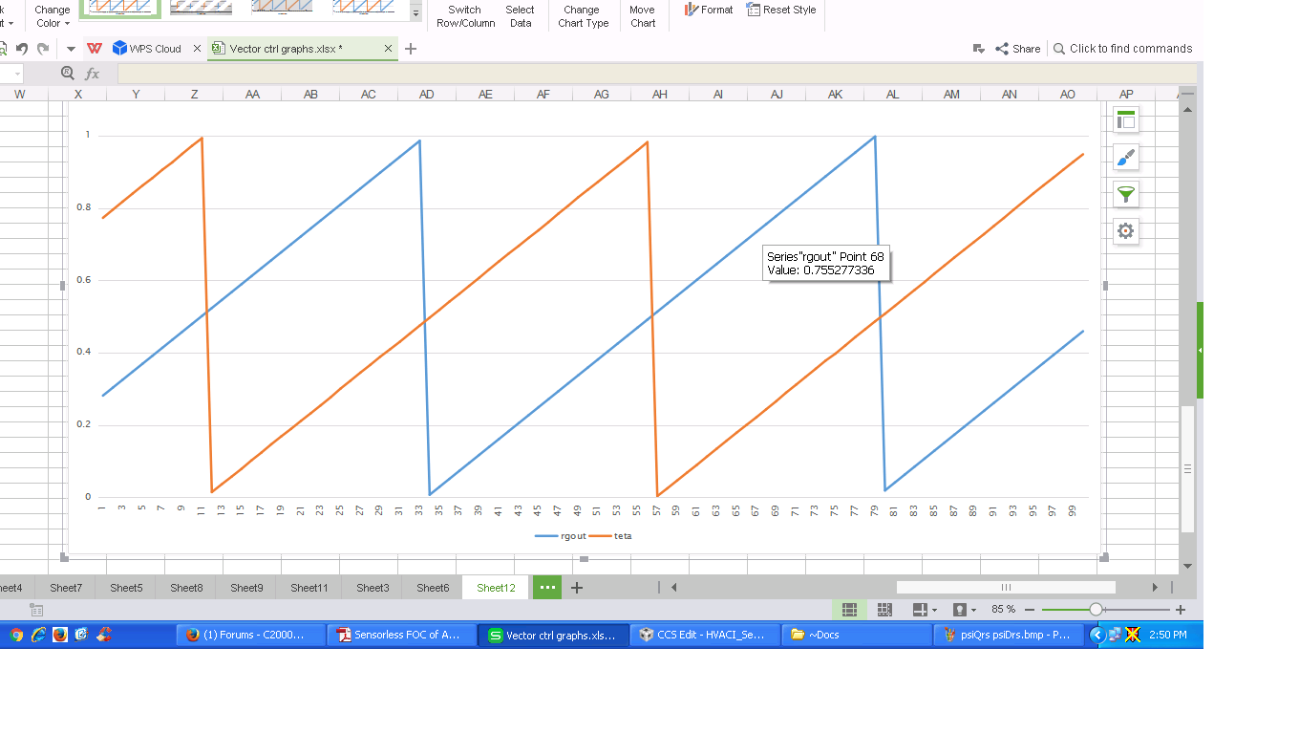This screenshot has width=1299, height=734.
Task: Click Share button at top right
Action: point(1018,49)
